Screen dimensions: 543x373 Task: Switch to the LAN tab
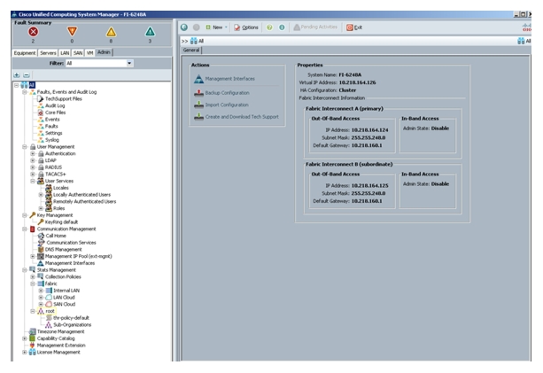tap(65, 52)
